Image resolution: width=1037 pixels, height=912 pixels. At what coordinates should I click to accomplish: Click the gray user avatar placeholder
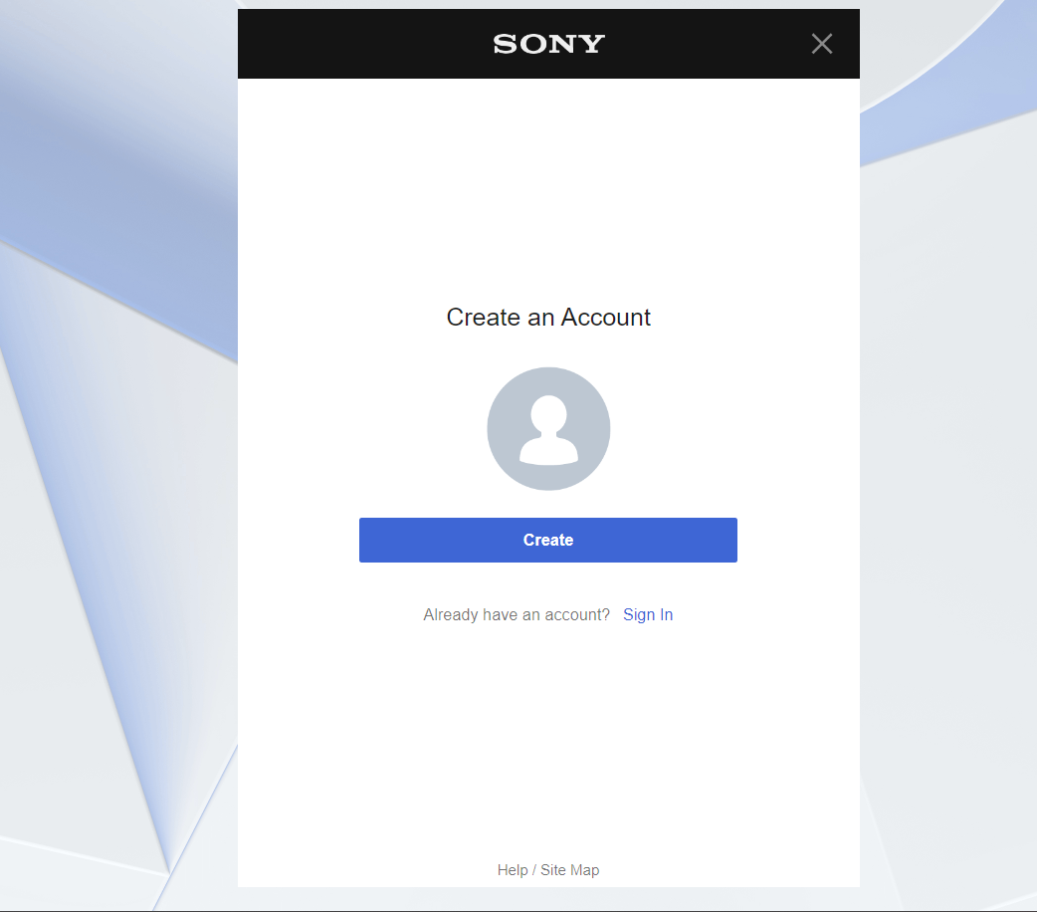pyautogui.click(x=548, y=428)
